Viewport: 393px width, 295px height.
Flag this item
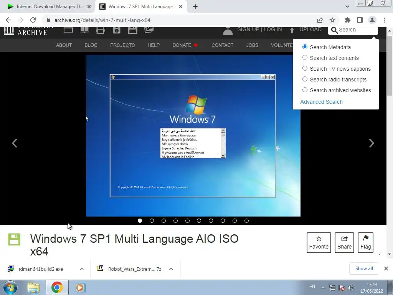click(x=365, y=243)
